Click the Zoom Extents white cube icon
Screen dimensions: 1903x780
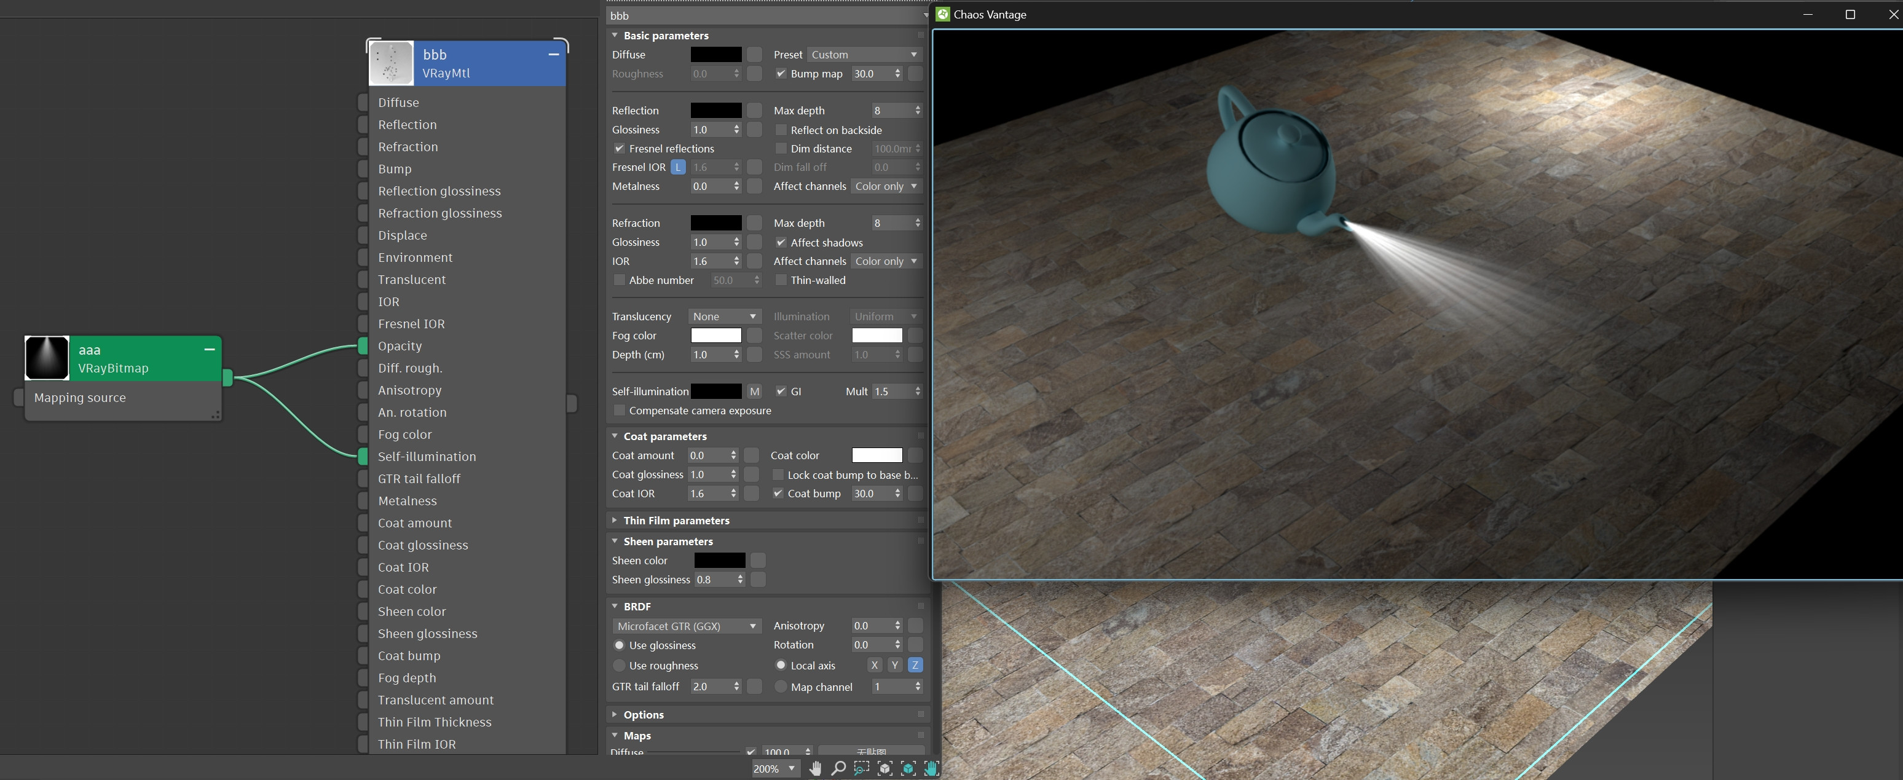tap(885, 768)
